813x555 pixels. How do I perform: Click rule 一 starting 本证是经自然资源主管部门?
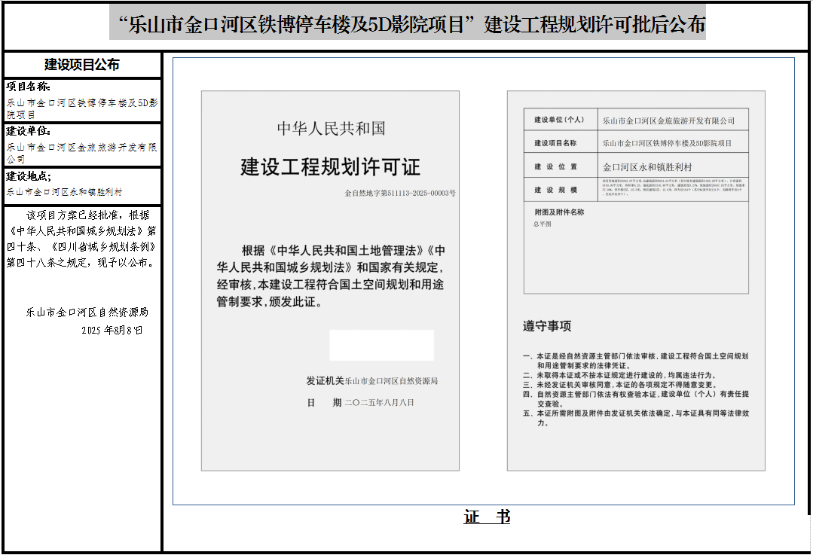636,361
